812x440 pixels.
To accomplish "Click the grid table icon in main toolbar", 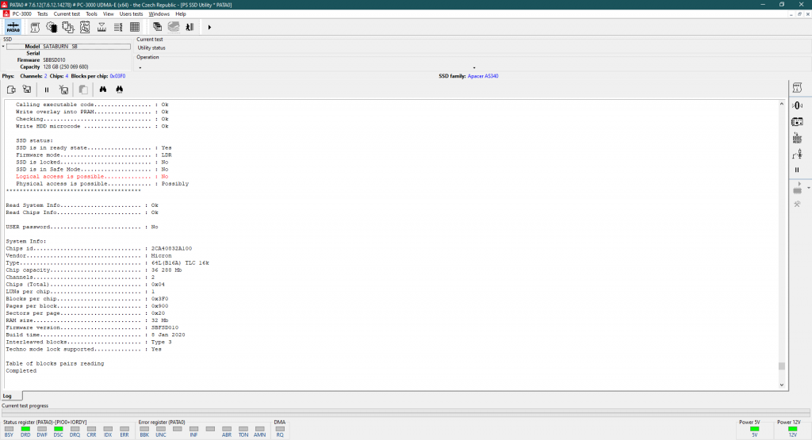I will tap(135, 28).
